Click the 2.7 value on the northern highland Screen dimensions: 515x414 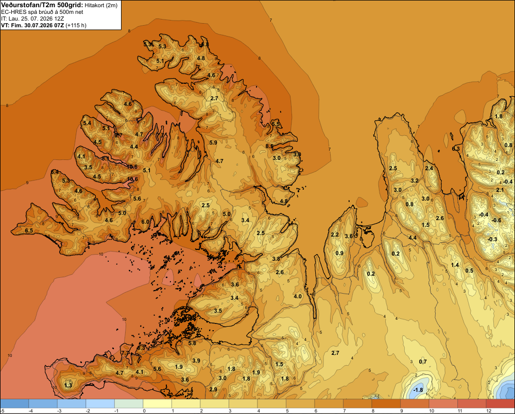[214, 98]
